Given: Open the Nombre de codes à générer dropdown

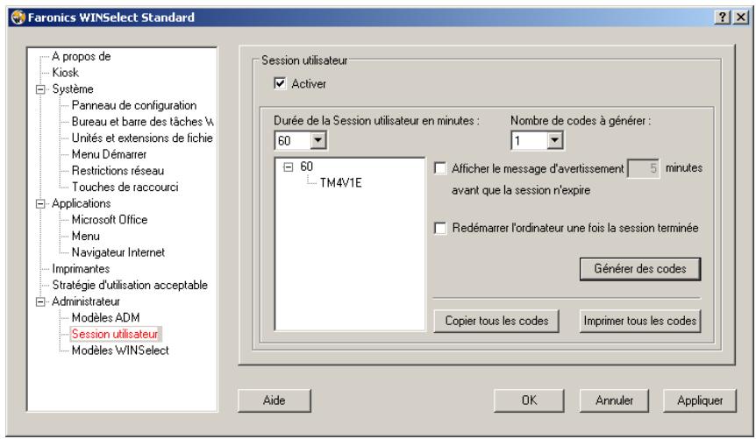Looking at the screenshot, I should point(555,141).
